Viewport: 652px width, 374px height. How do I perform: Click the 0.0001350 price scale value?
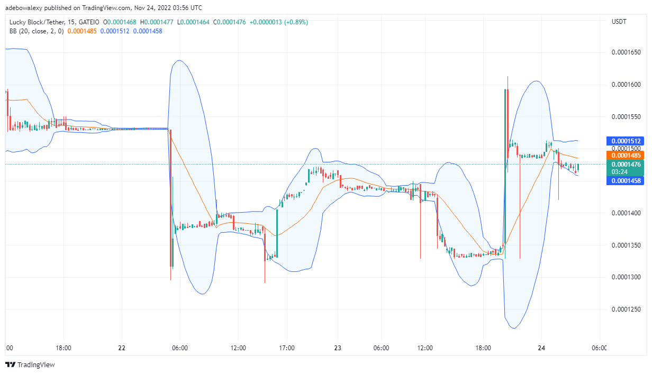coord(626,245)
